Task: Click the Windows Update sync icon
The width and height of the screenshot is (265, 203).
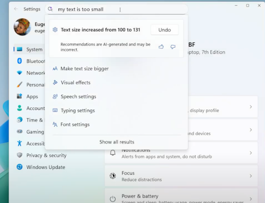Action: (x=20, y=167)
